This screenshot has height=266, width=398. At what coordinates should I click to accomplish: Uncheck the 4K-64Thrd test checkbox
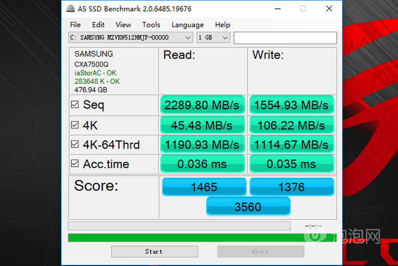[75, 144]
